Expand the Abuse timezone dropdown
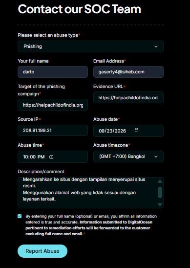 [x=128, y=156]
